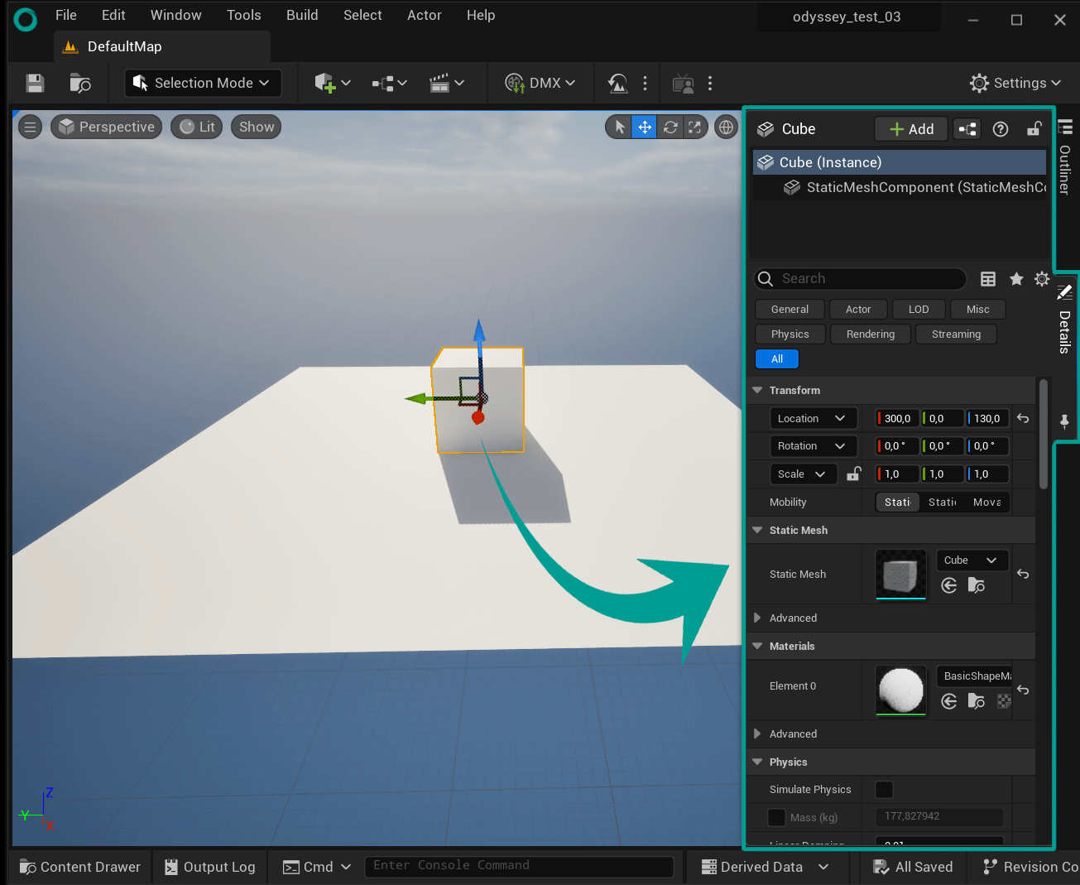Toggle the Scale lock ratio icon

[x=853, y=474]
